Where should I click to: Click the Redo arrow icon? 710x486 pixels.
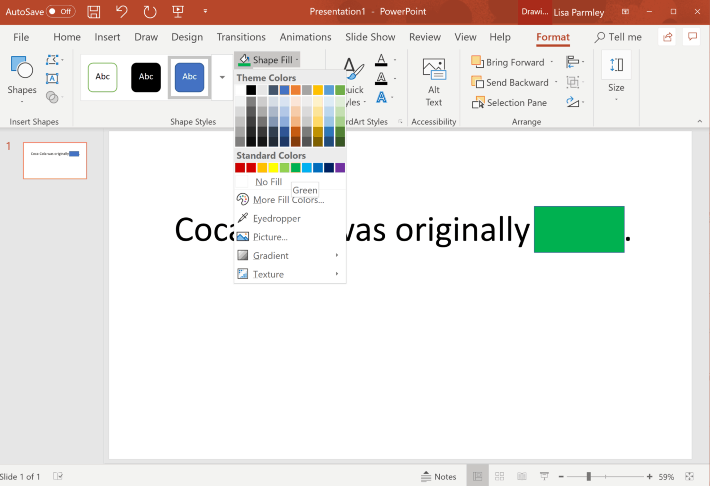point(150,11)
